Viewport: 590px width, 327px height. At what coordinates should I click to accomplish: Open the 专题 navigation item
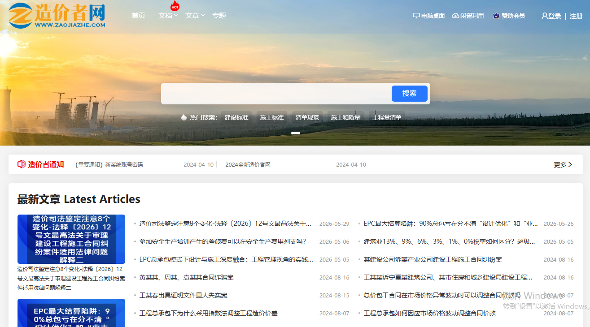click(x=219, y=15)
